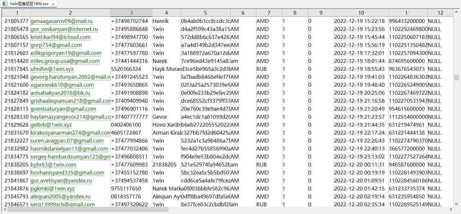Open email link gorp754@gmail.com
The image size is (461, 214).
pyautogui.click(x=56, y=45)
